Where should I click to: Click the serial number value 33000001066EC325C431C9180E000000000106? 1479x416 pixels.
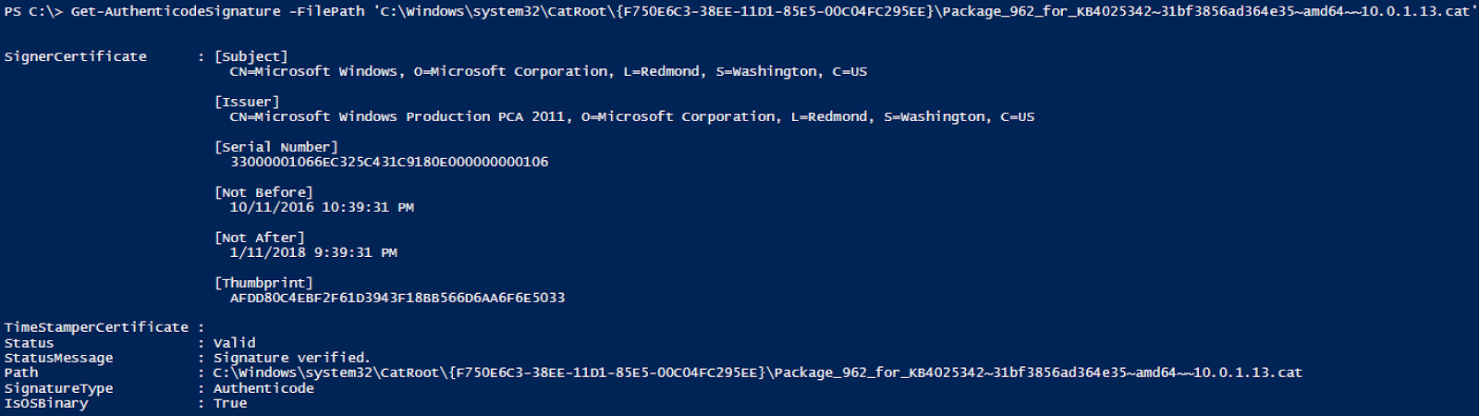click(x=388, y=162)
